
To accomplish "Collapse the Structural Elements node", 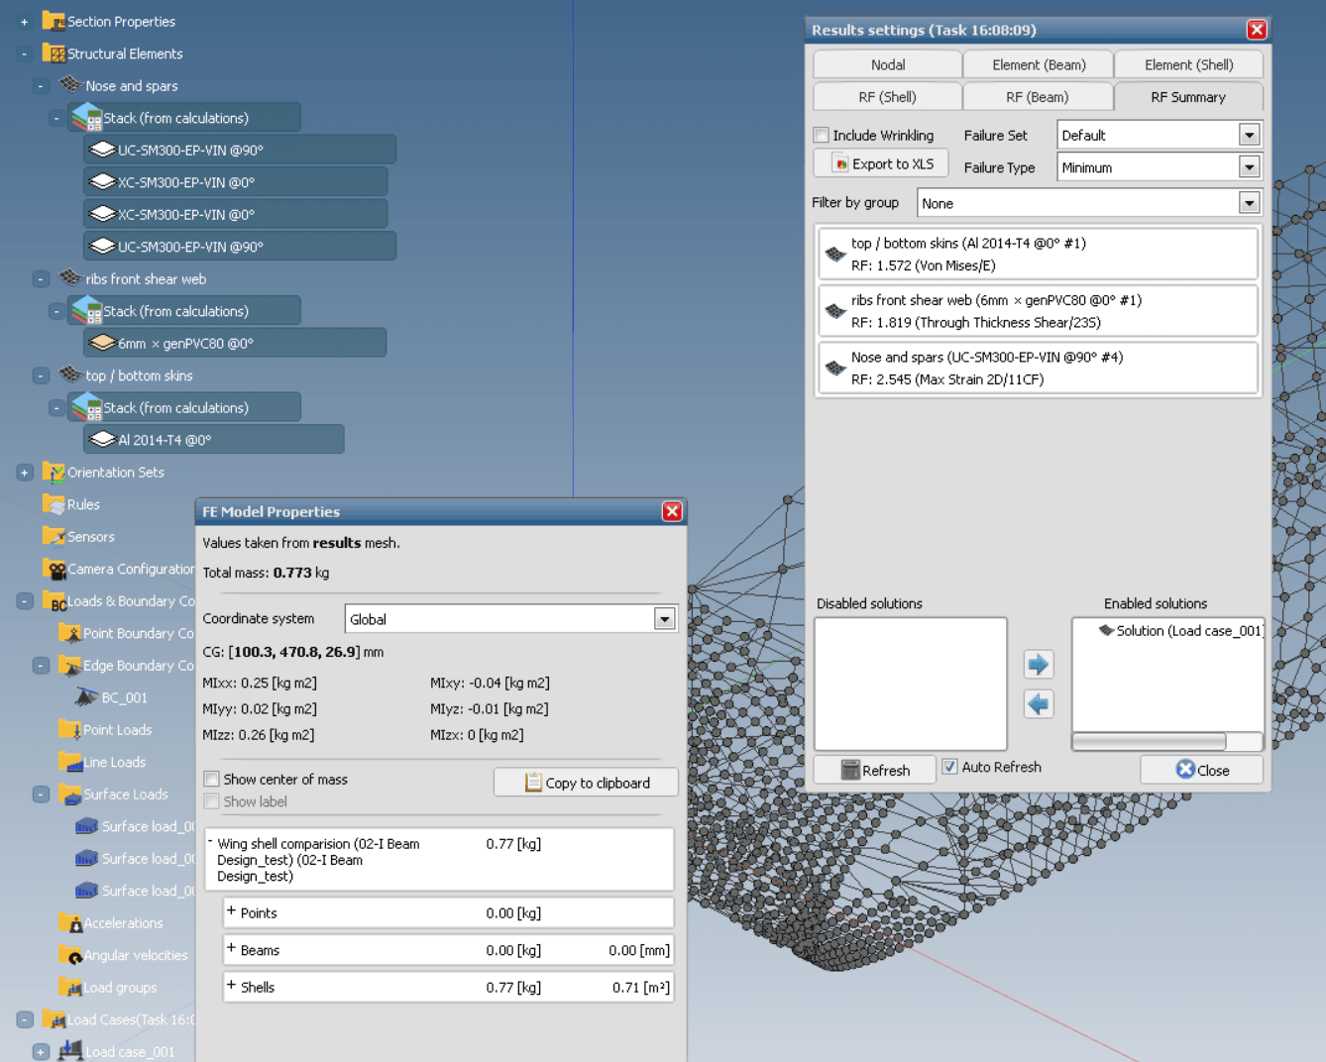I will point(25,53).
